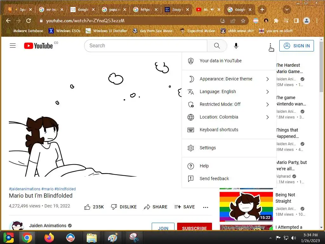Click the Windows Start button

(8, 238)
